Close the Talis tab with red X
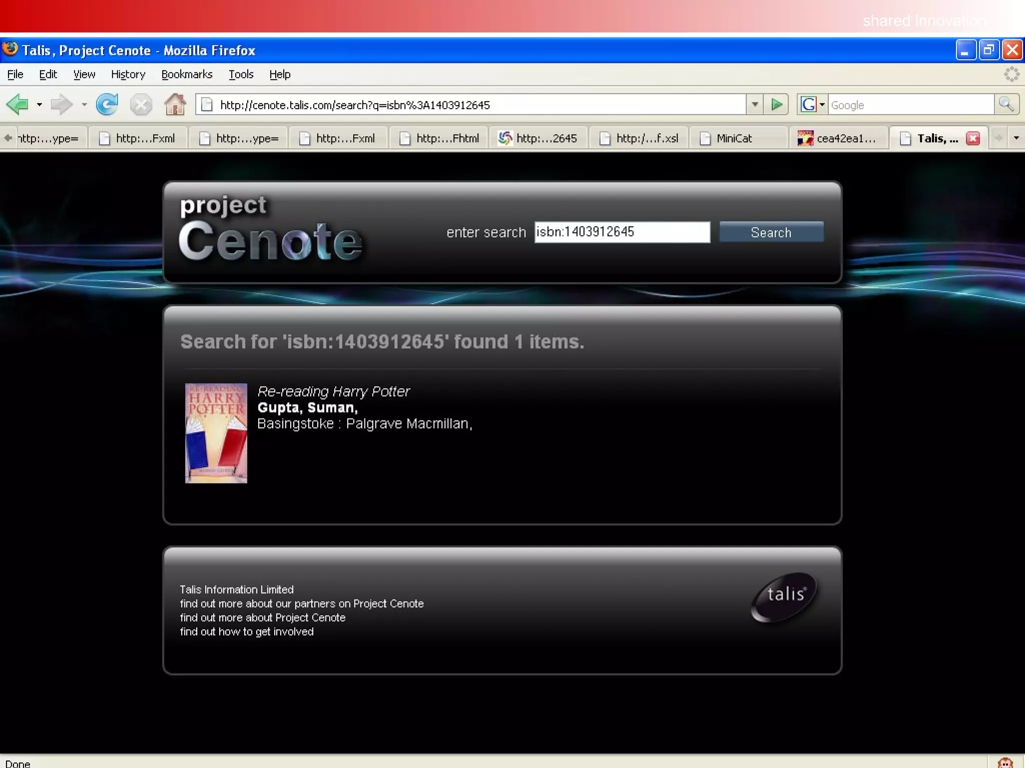Viewport: 1025px width, 768px height. point(973,138)
